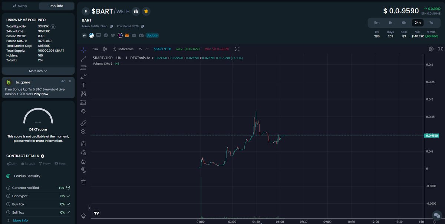Toggle stay in drawing mode

tap(83, 152)
